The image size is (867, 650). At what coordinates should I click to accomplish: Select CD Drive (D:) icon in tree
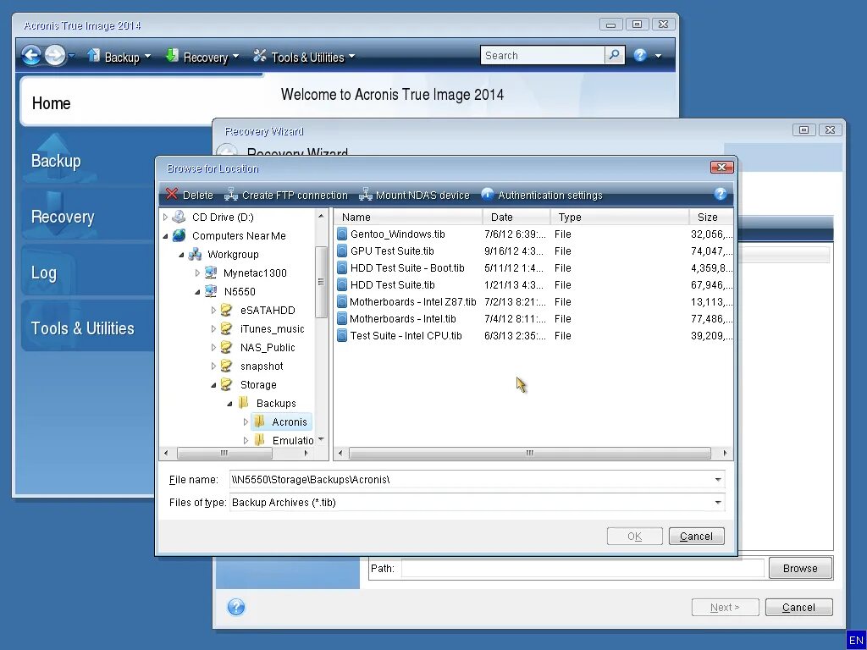point(179,217)
